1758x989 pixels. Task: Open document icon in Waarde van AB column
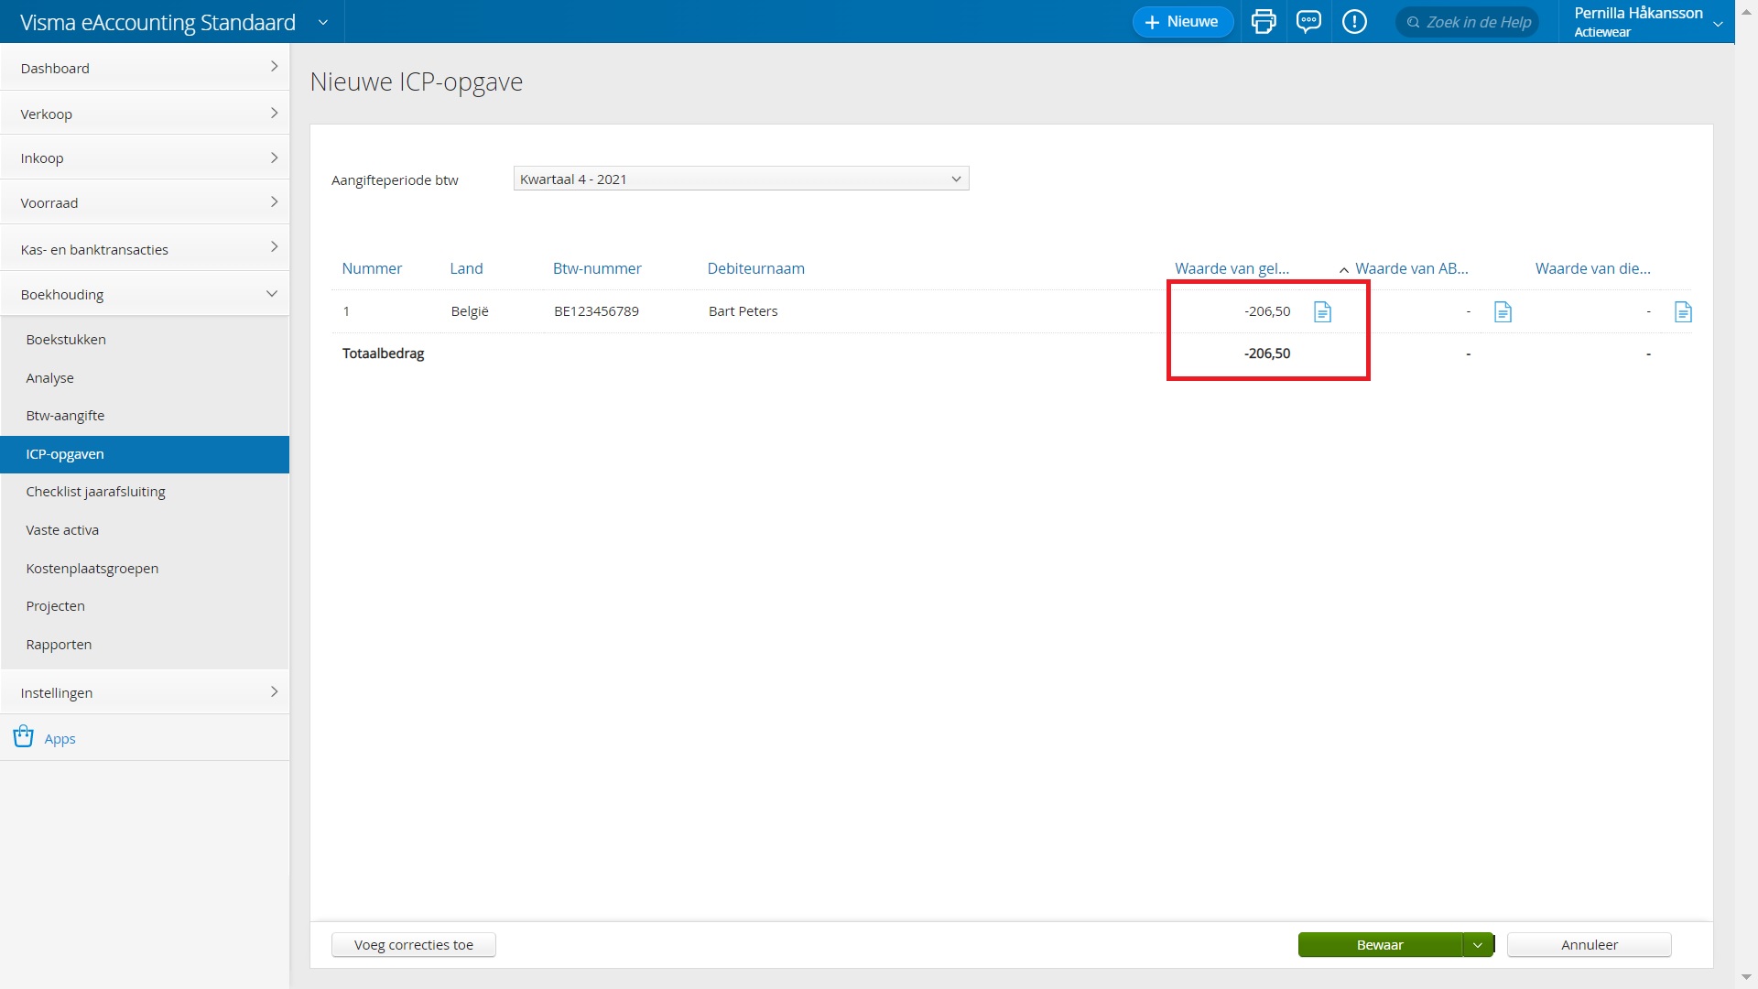point(1503,312)
